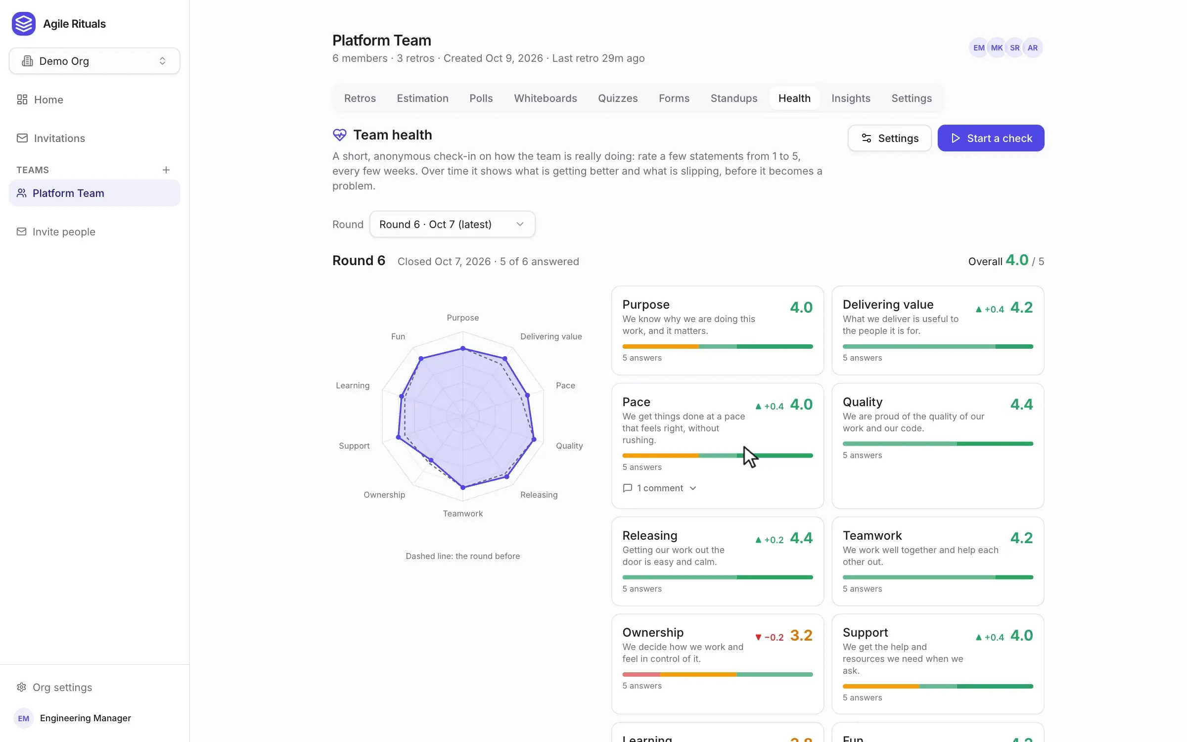Click the '−0.2' change on Ownership card
The height and width of the screenshot is (742, 1187).
coord(769,637)
